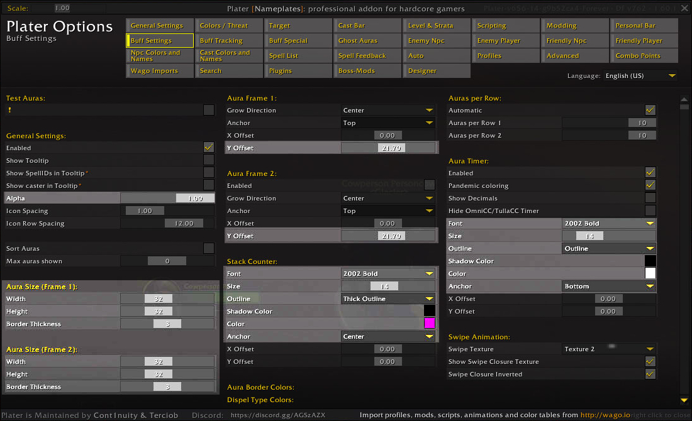Click the Alpha slider
The height and width of the screenshot is (421, 692).
point(168,198)
